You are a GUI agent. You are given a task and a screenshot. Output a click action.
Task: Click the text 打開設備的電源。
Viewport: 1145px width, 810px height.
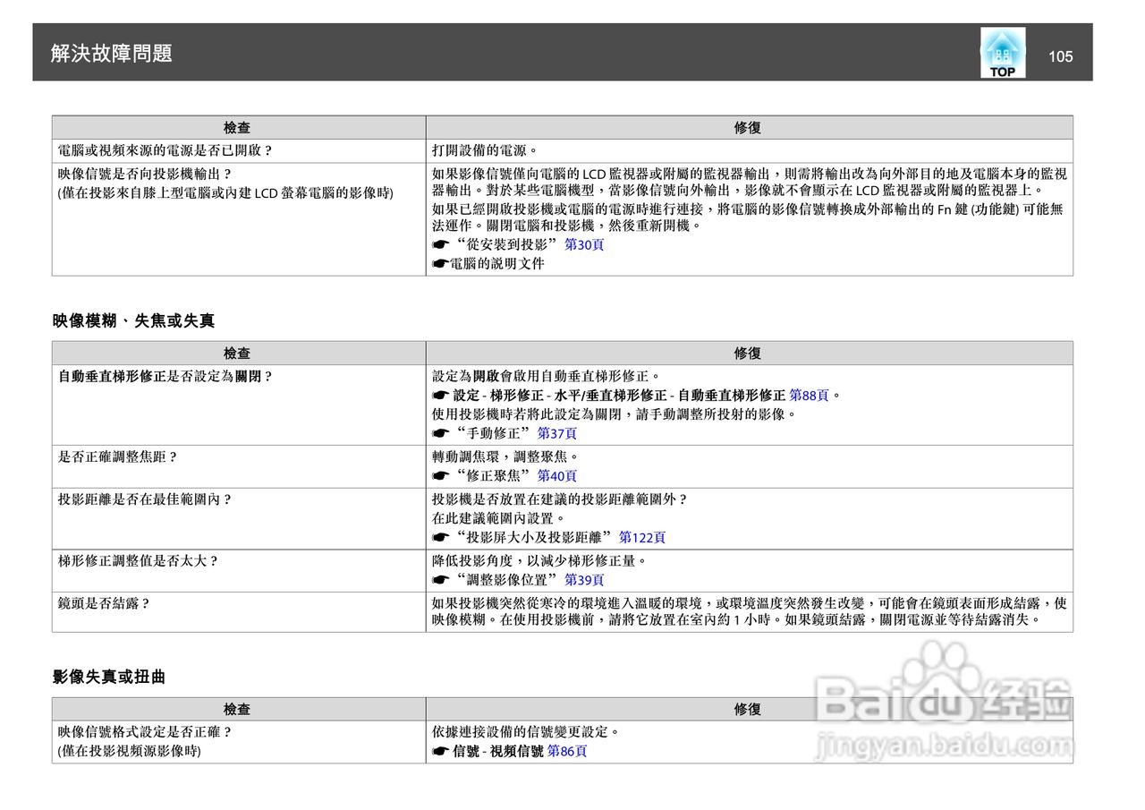486,151
